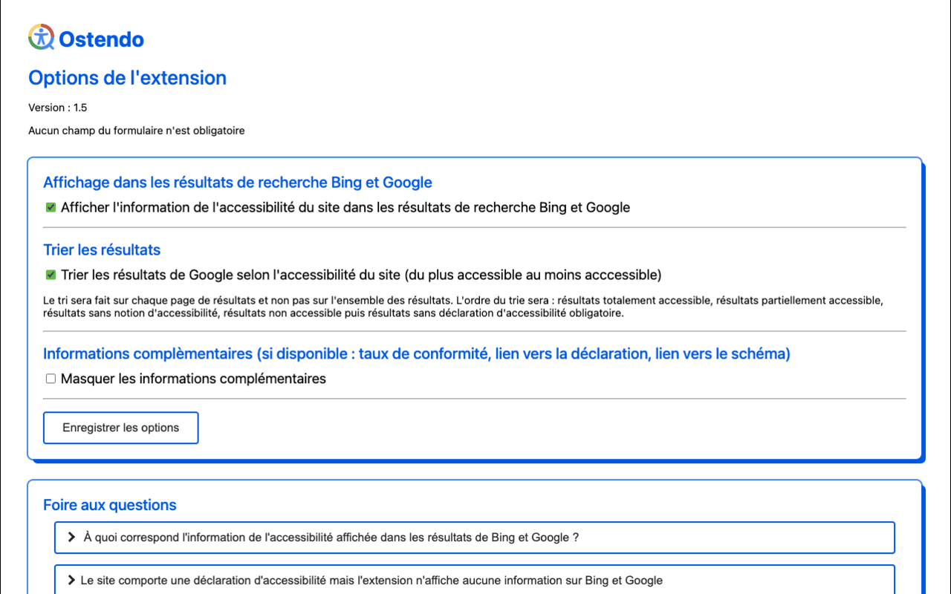Viewport: 951px width, 594px height.
Task: Uncheck displaying accessibility info in search results
Action: point(50,207)
